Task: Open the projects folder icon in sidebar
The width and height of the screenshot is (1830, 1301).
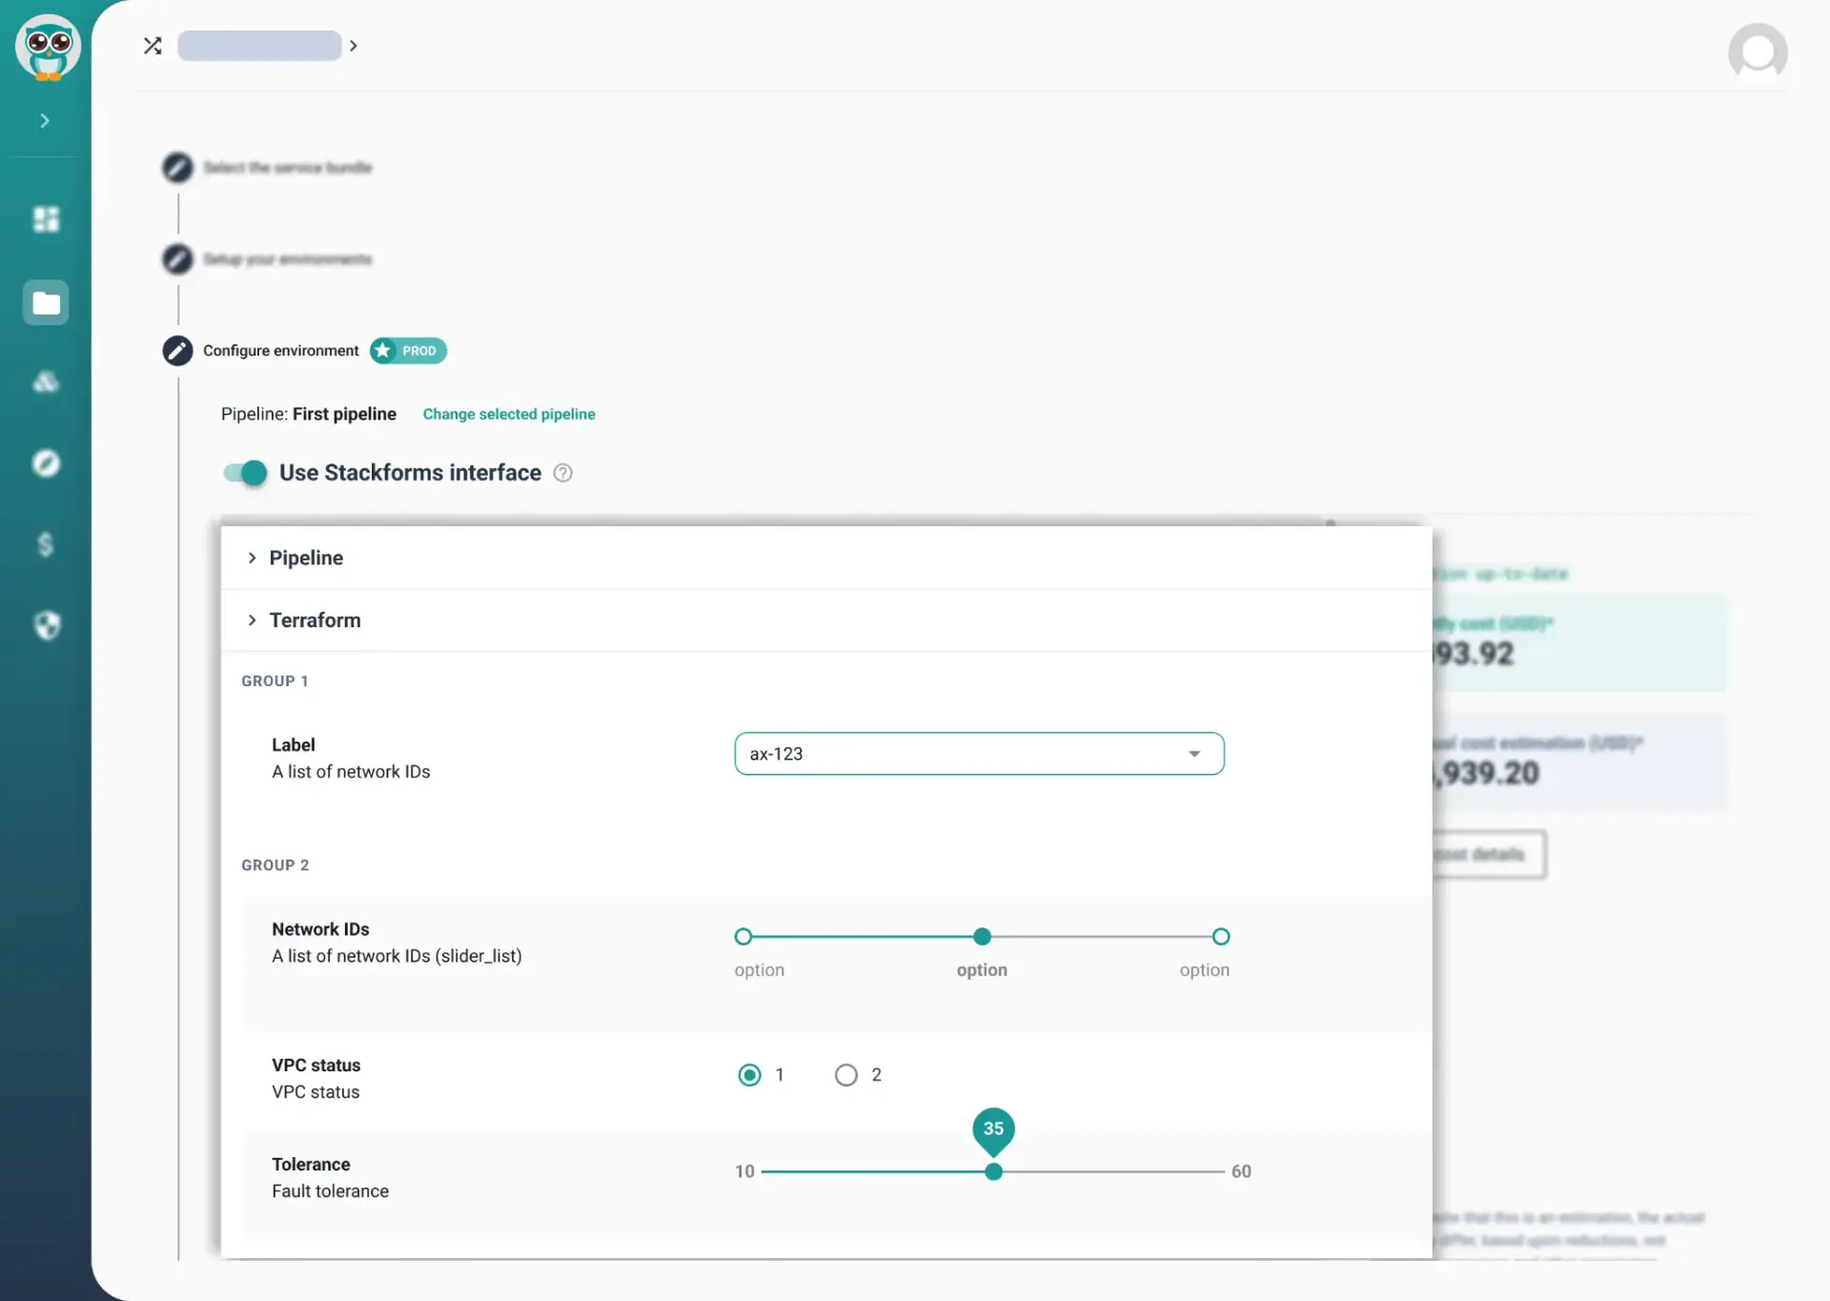Action: click(x=46, y=303)
